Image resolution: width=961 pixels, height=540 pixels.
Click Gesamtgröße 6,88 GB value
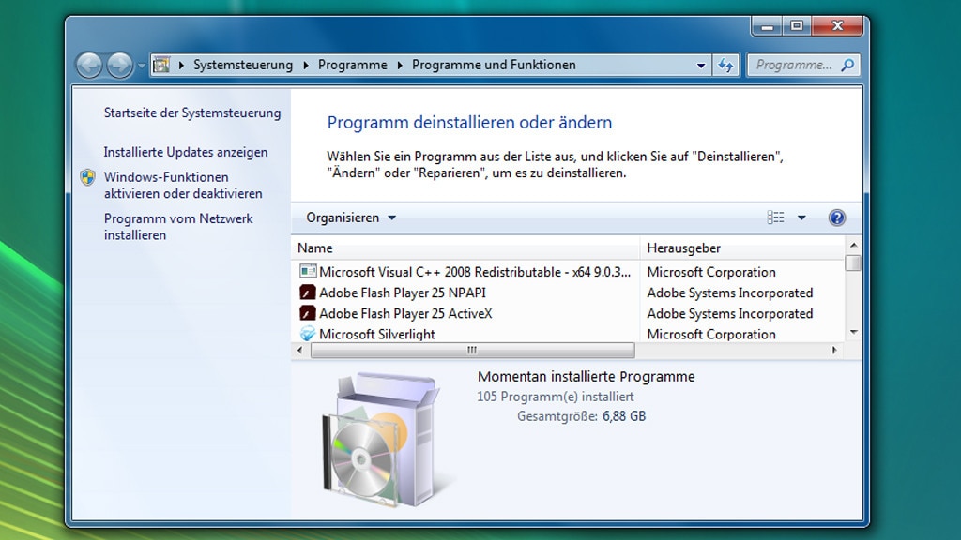(624, 416)
